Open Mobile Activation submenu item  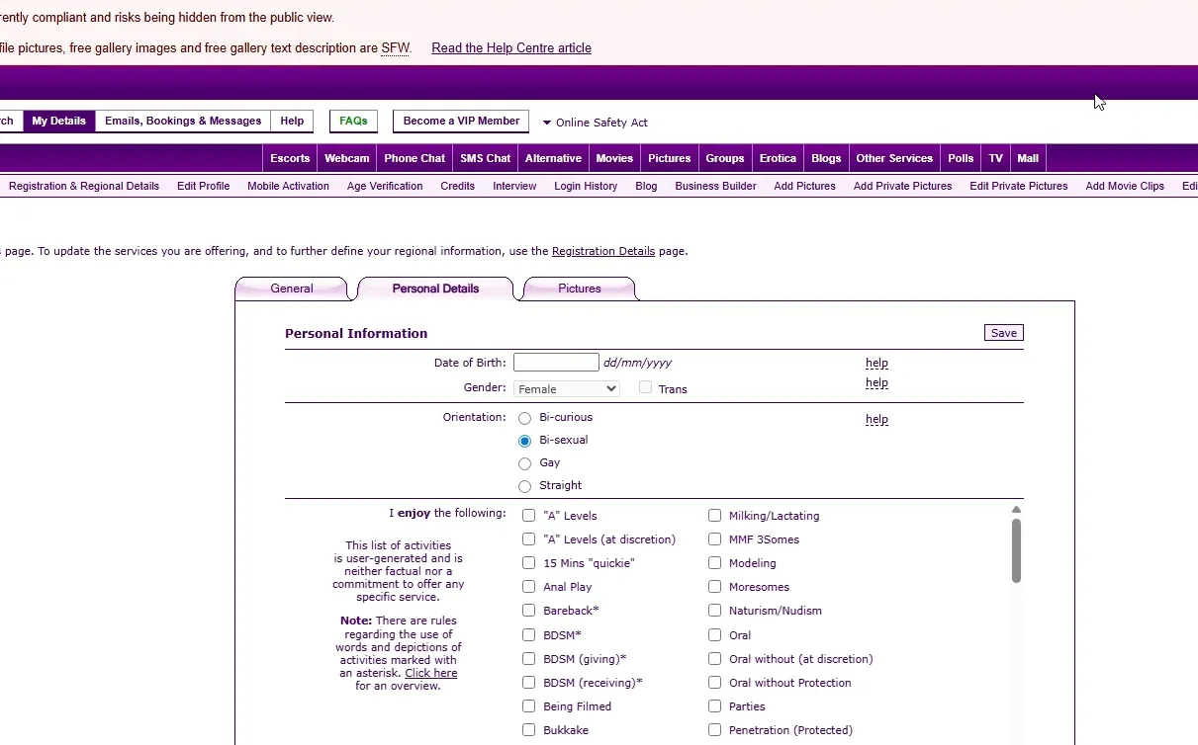pos(288,186)
